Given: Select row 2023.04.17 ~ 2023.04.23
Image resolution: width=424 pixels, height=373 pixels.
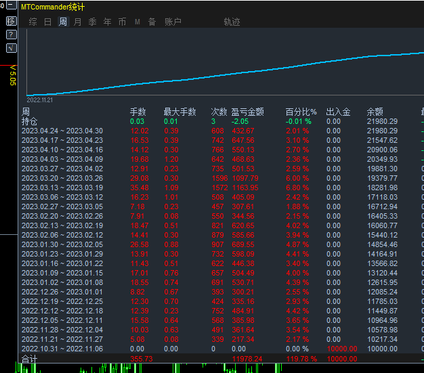Looking at the screenshot, I should [x=221, y=140].
